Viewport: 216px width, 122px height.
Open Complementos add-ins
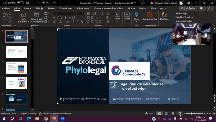tap(150, 16)
